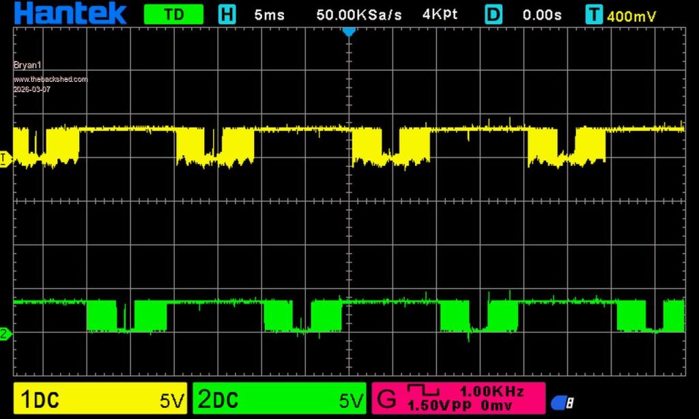Select the pink G generator panel

coord(457,399)
